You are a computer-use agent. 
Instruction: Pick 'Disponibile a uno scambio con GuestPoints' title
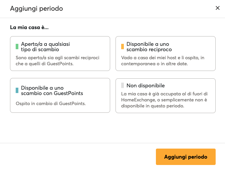pyautogui.click(x=52, y=90)
